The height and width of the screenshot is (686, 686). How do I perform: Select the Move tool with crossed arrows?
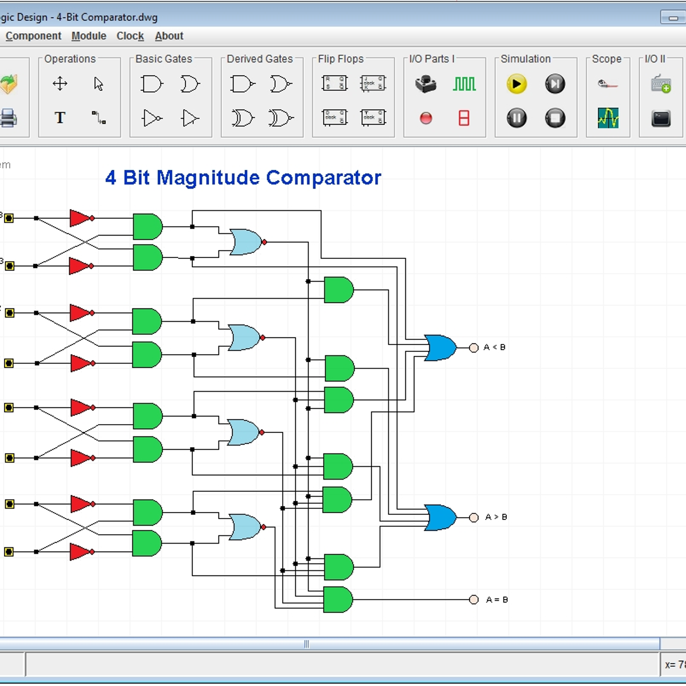click(x=60, y=84)
